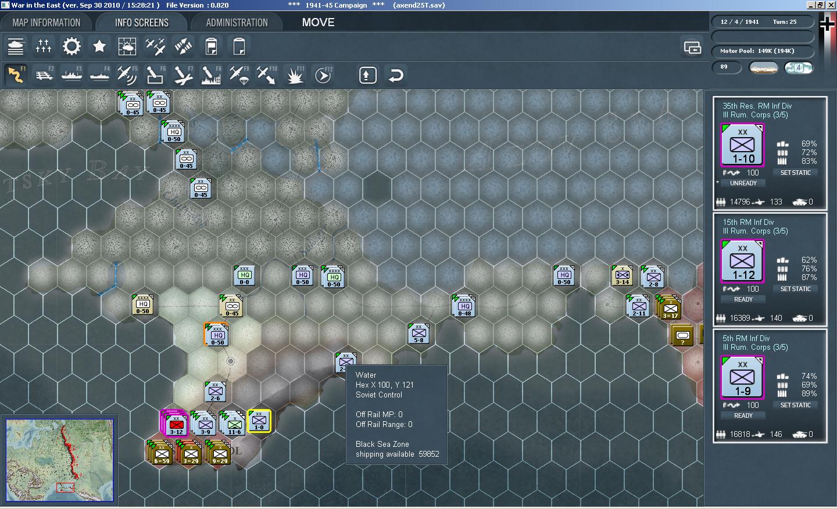Select the Soviet 3=17 unit stack
This screenshot has width=837, height=509.
[669, 307]
